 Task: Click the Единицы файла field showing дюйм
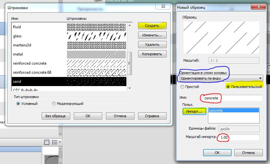[239, 129]
